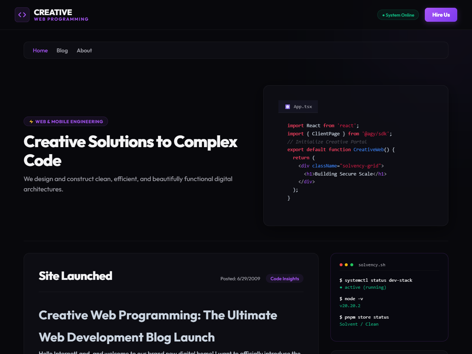
Task: Click the Initialize Creative Portal comment line
Action: (x=327, y=142)
